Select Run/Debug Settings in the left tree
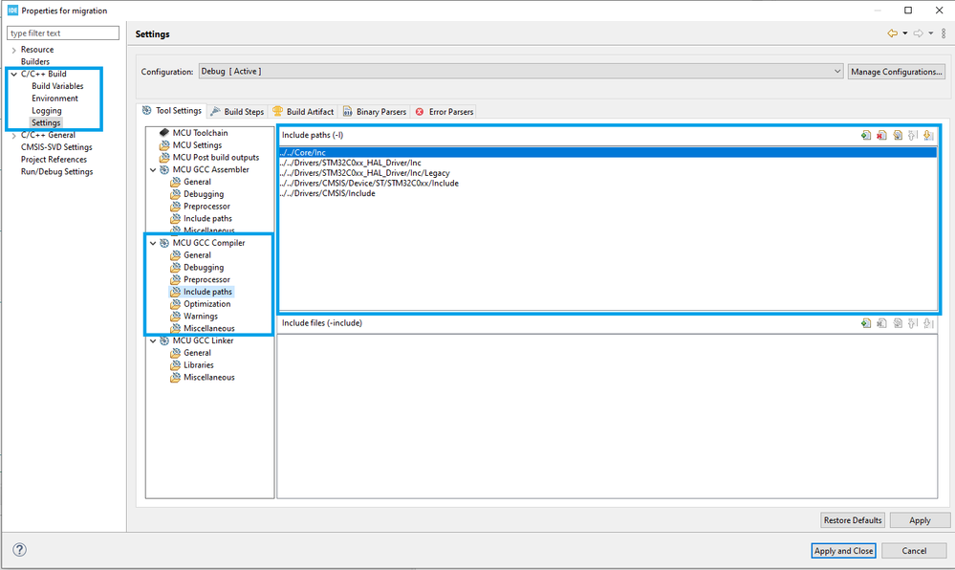 [56, 171]
